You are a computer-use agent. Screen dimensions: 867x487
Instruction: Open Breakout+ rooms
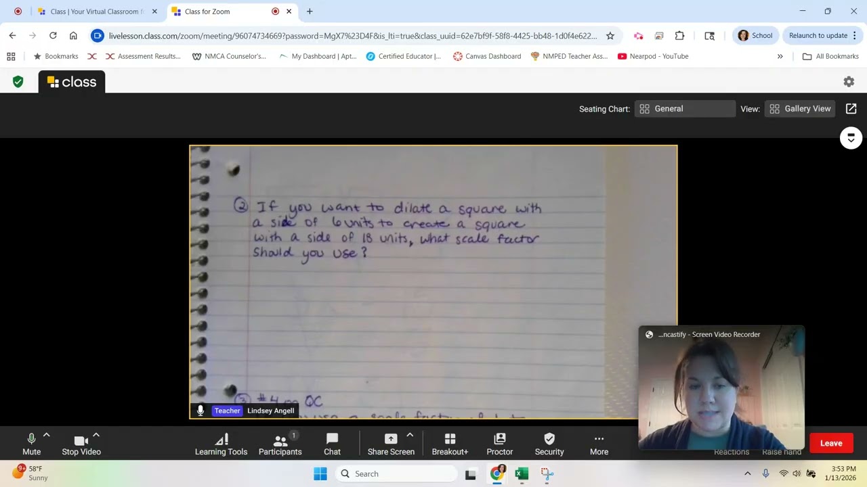[x=450, y=444]
